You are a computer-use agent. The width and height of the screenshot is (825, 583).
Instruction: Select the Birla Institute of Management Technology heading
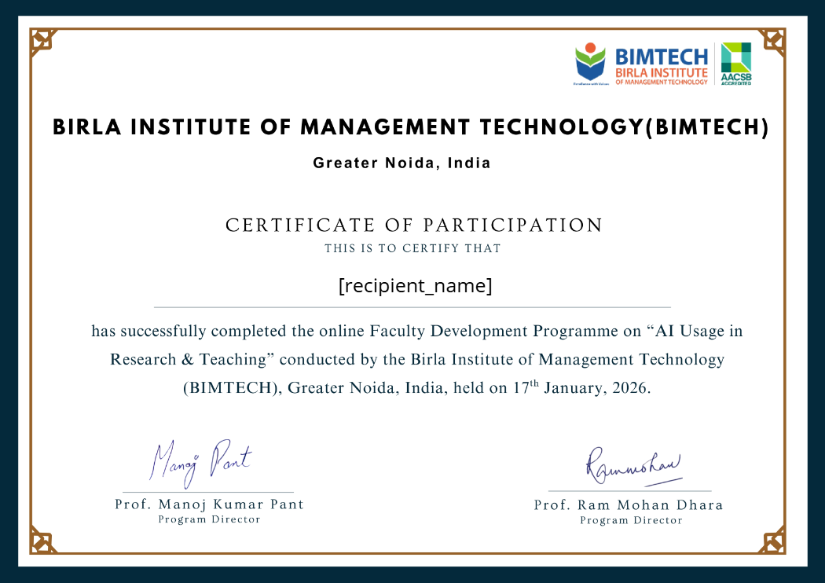[x=411, y=128]
